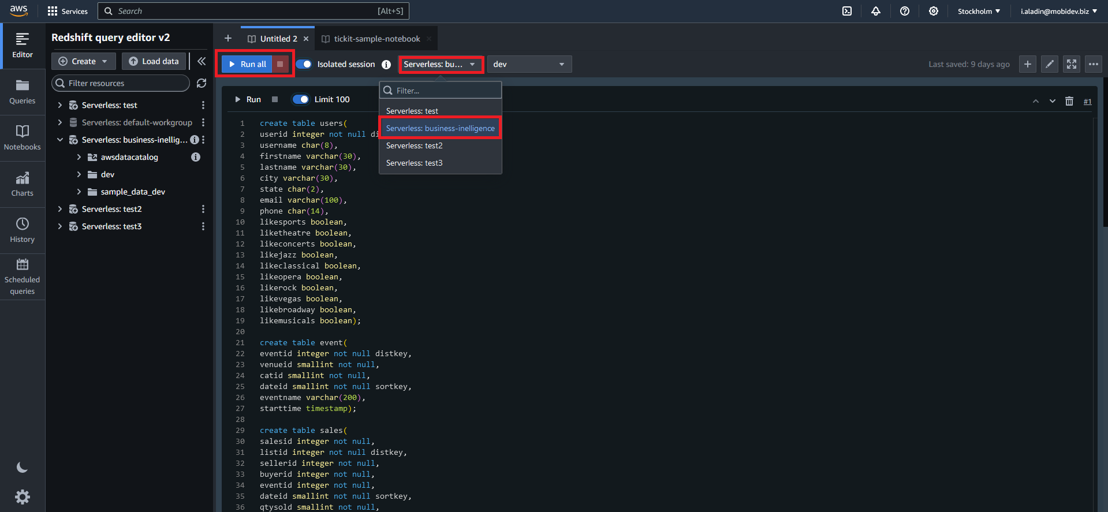Click the AWS logo
Screen dimensions: 1108x512
coord(18,11)
